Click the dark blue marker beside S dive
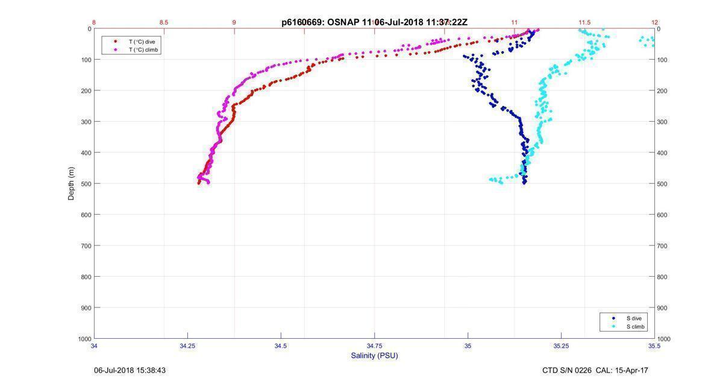Image resolution: width=723 pixels, height=381 pixels. click(613, 318)
